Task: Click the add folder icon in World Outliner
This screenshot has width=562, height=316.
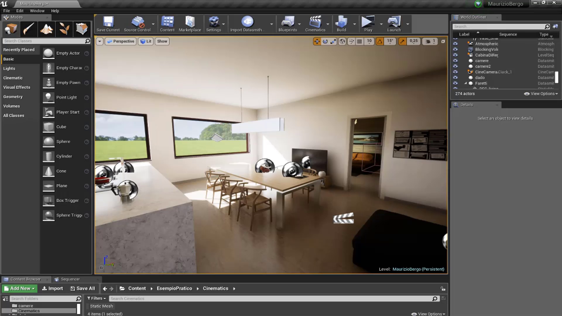Action: pos(555,27)
